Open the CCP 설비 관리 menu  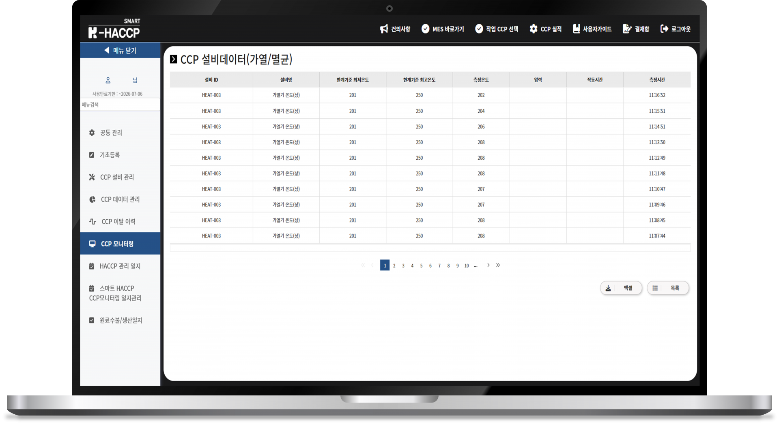[120, 177]
